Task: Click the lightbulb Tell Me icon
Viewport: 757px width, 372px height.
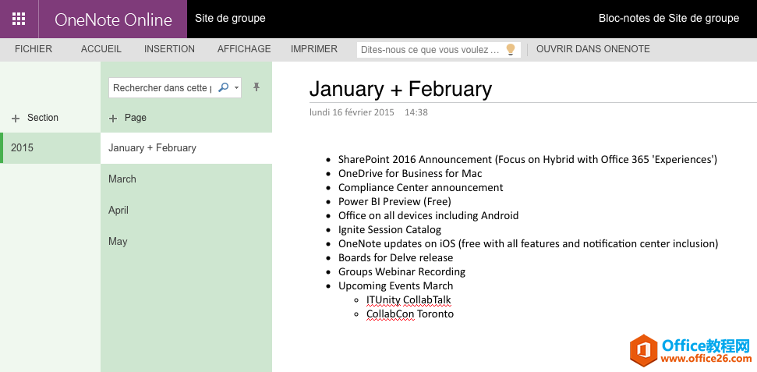Action: tap(511, 49)
